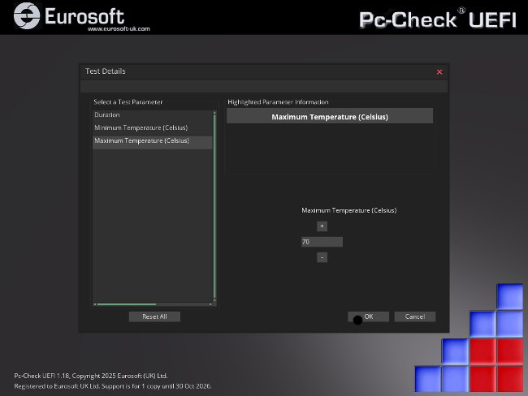The image size is (528, 396).
Task: Click the Test Details dialog title bar
Action: pyautogui.click(x=244, y=71)
